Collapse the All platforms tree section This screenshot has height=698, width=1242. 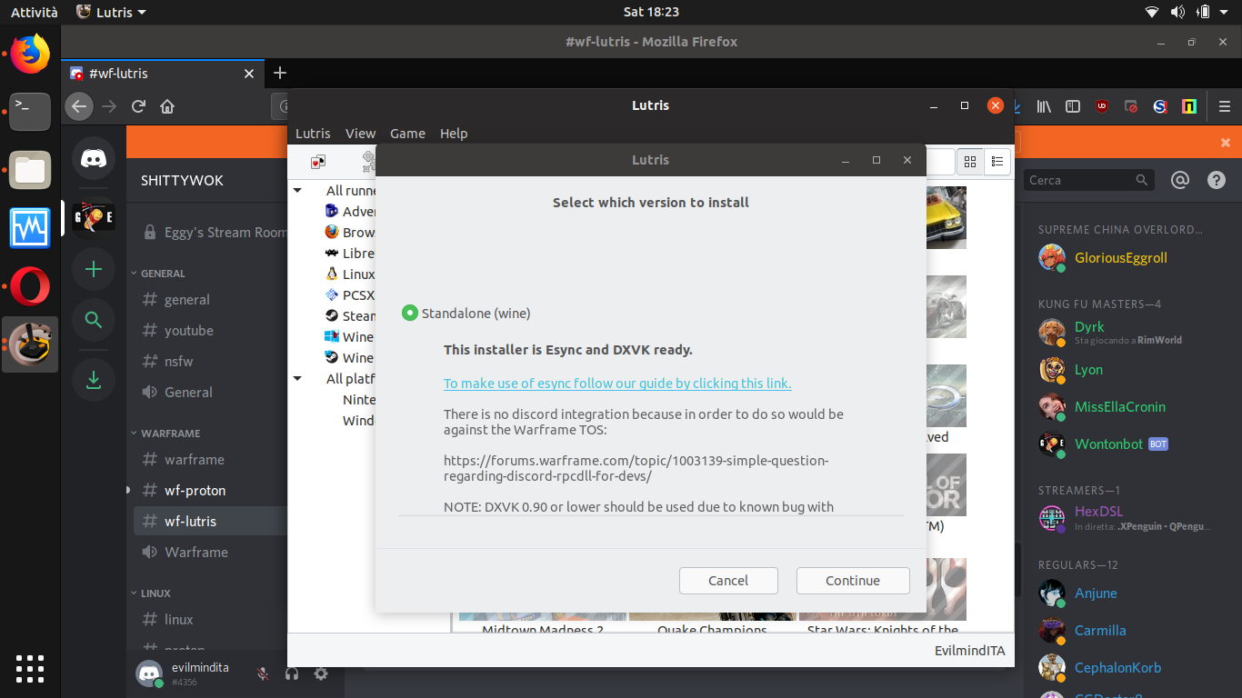297,379
